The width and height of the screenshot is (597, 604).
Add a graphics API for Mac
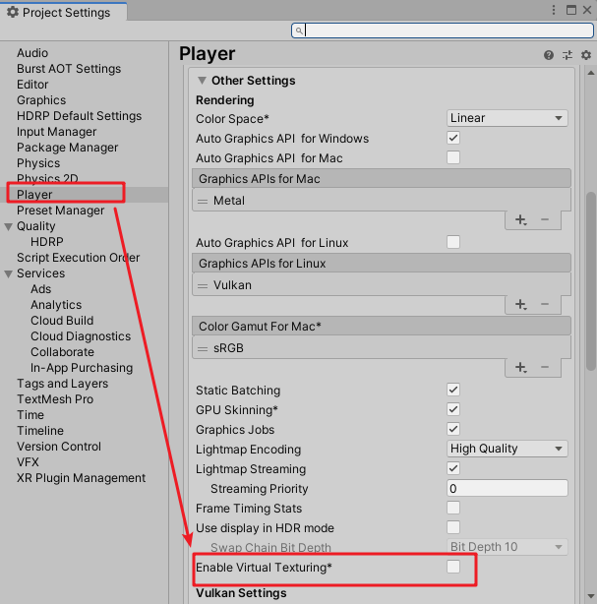click(x=520, y=220)
